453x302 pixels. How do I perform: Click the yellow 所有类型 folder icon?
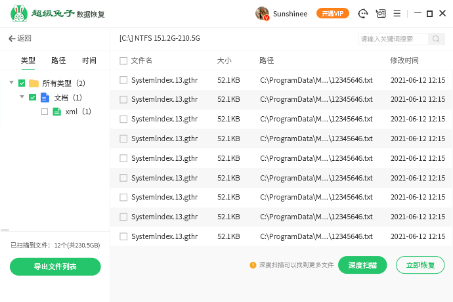pyautogui.click(x=33, y=83)
